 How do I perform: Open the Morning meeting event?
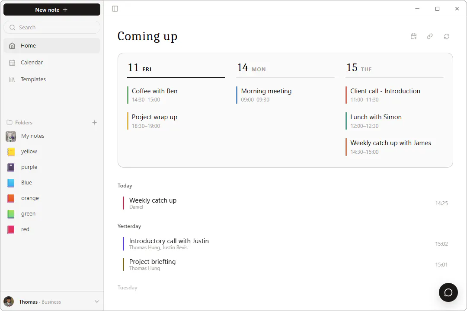click(x=285, y=95)
